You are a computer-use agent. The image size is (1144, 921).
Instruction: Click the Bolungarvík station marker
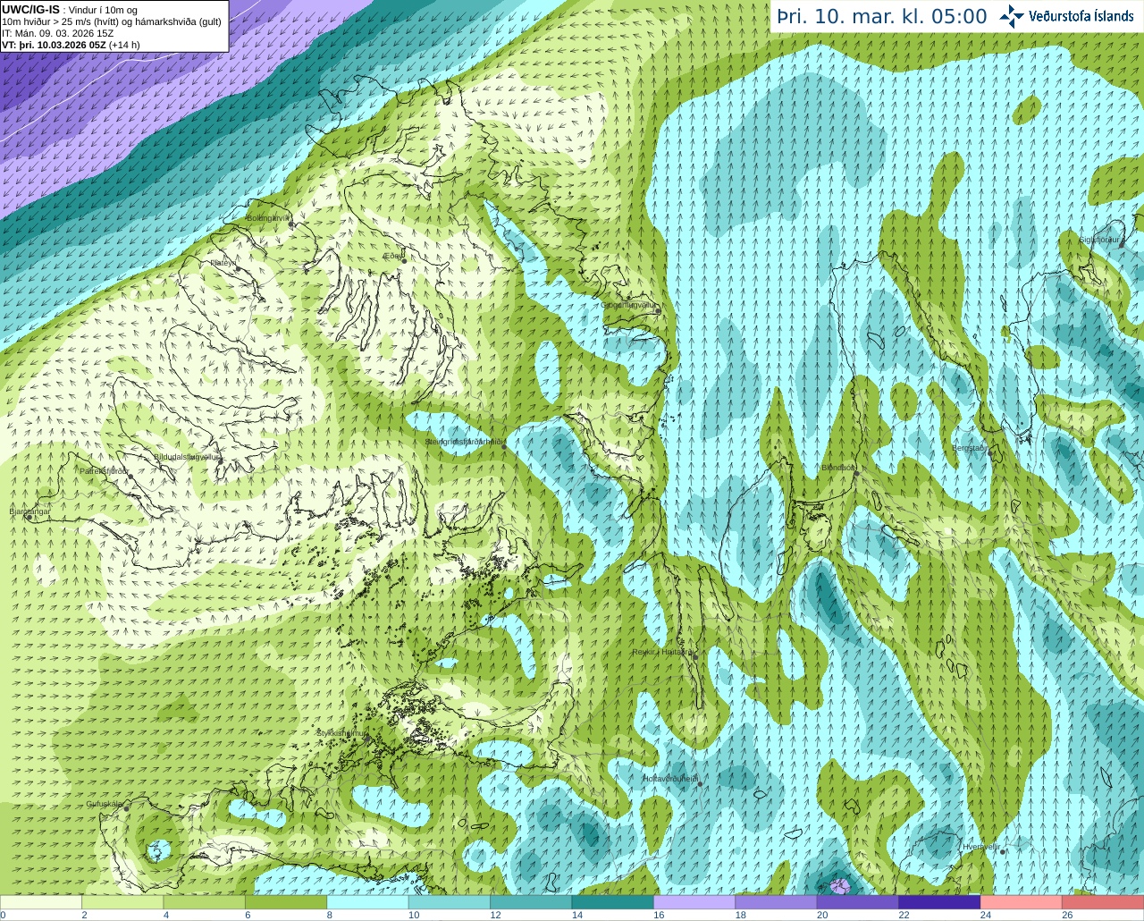coord(290,226)
